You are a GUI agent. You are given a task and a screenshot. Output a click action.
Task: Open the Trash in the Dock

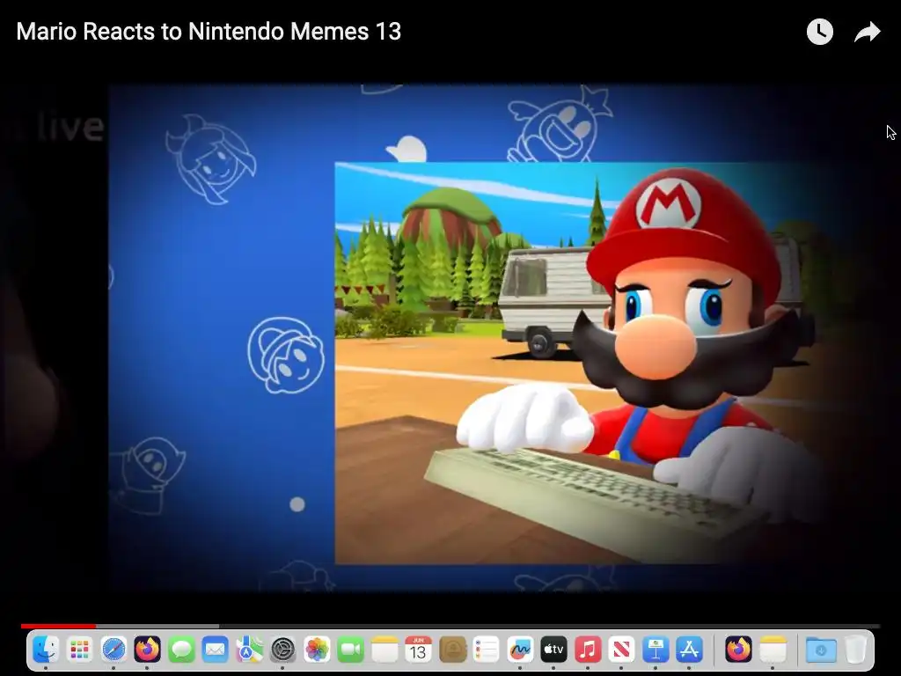pos(855,650)
